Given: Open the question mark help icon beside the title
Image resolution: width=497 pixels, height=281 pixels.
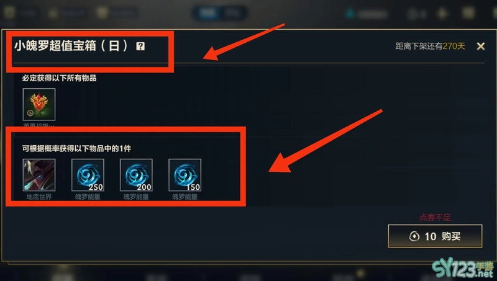Looking at the screenshot, I should coord(140,46).
